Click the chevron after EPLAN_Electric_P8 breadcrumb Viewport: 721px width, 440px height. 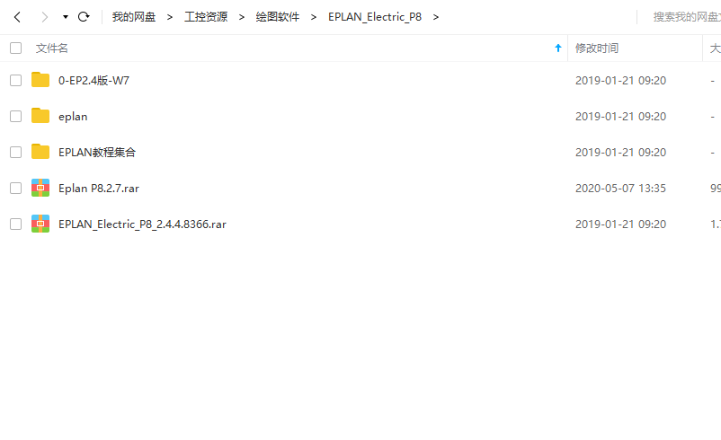point(435,17)
